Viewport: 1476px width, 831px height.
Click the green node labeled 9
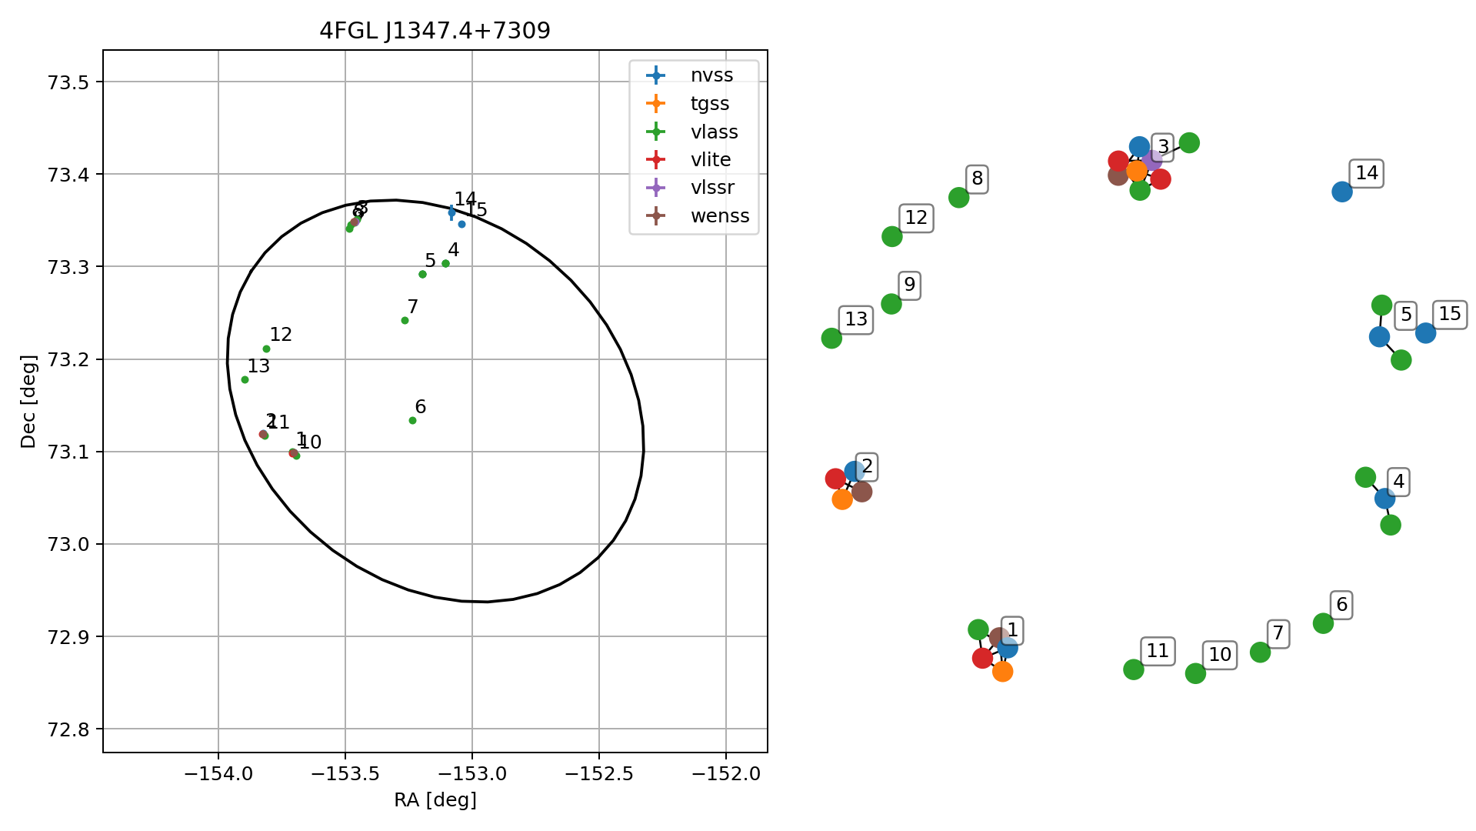coord(891,304)
